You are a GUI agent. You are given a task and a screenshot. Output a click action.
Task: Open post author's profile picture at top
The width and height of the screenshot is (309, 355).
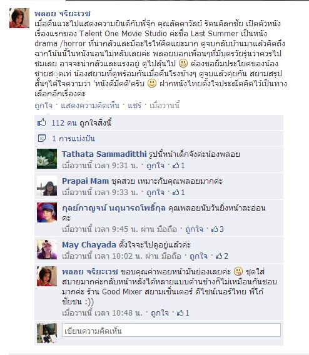click(19, 18)
